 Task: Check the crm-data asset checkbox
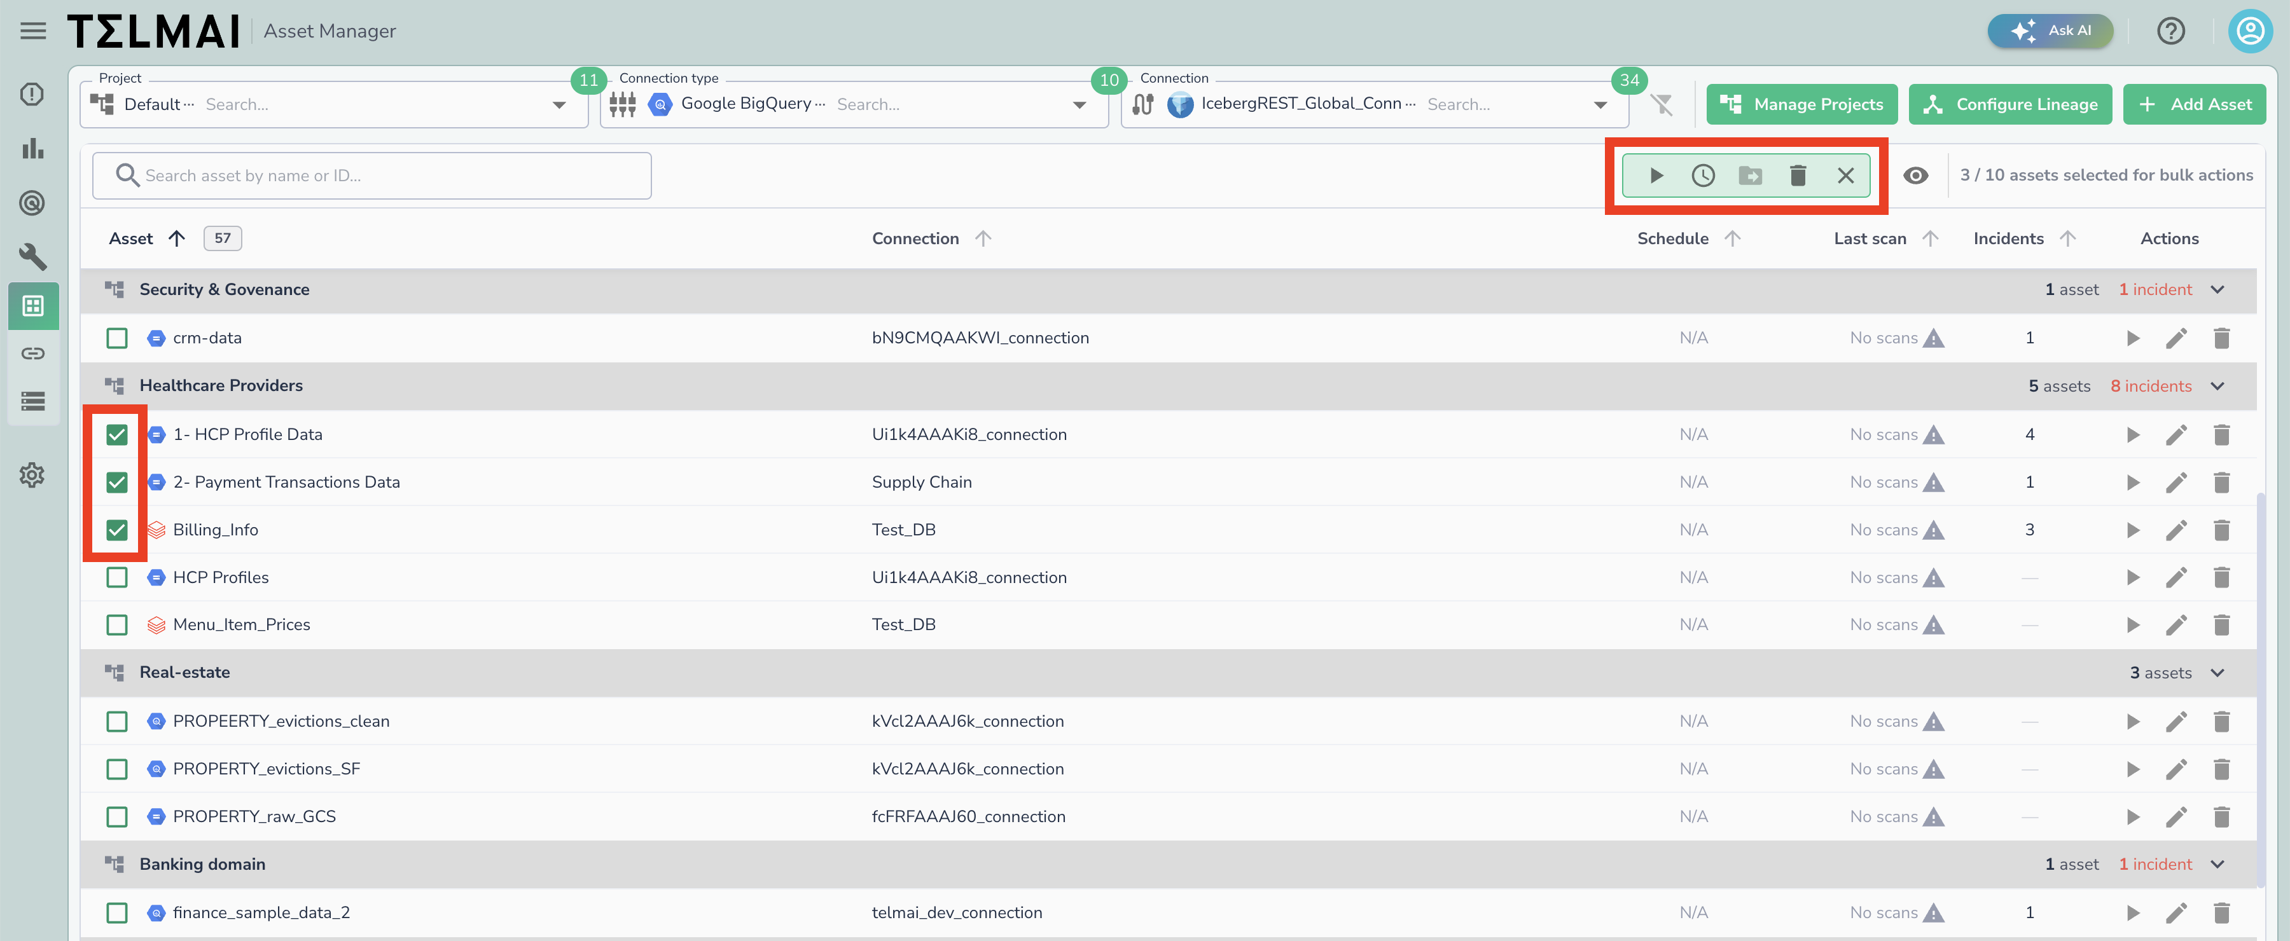tap(116, 338)
